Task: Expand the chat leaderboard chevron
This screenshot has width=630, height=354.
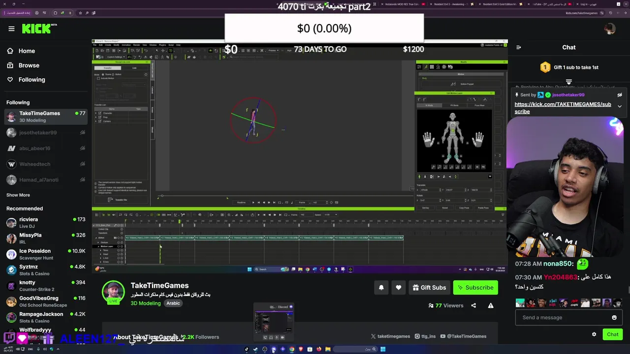Action: tap(568, 82)
